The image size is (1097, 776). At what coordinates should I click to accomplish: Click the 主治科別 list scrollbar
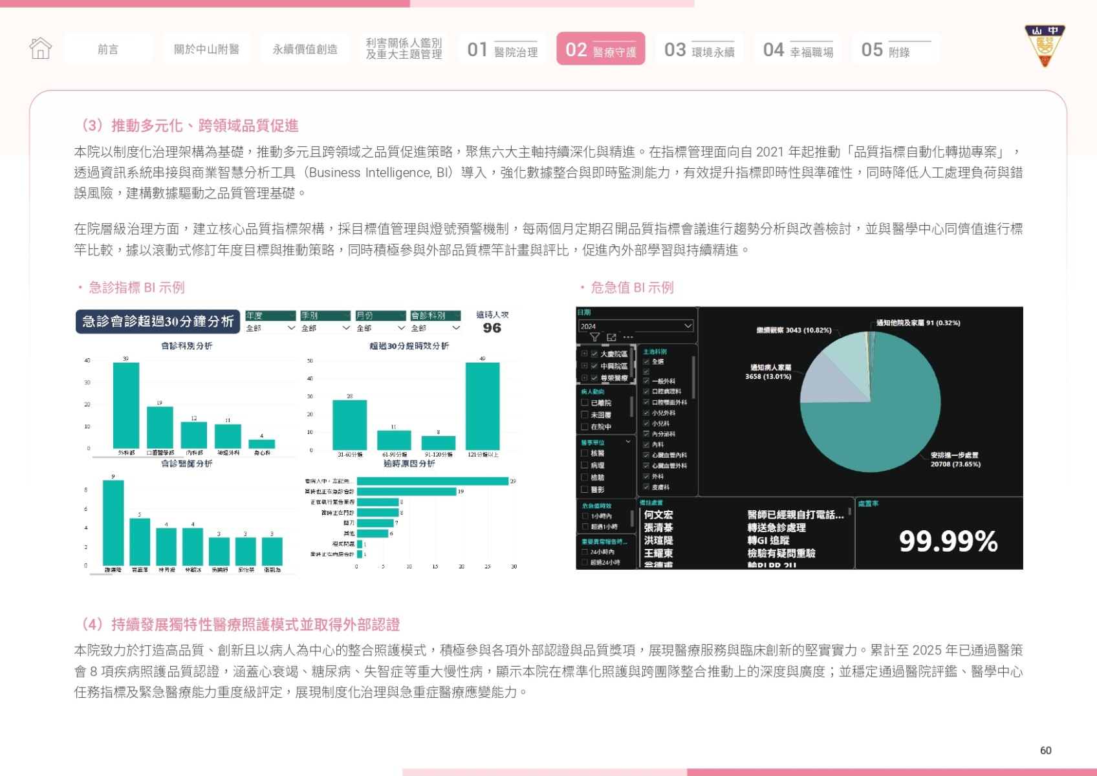[694, 378]
